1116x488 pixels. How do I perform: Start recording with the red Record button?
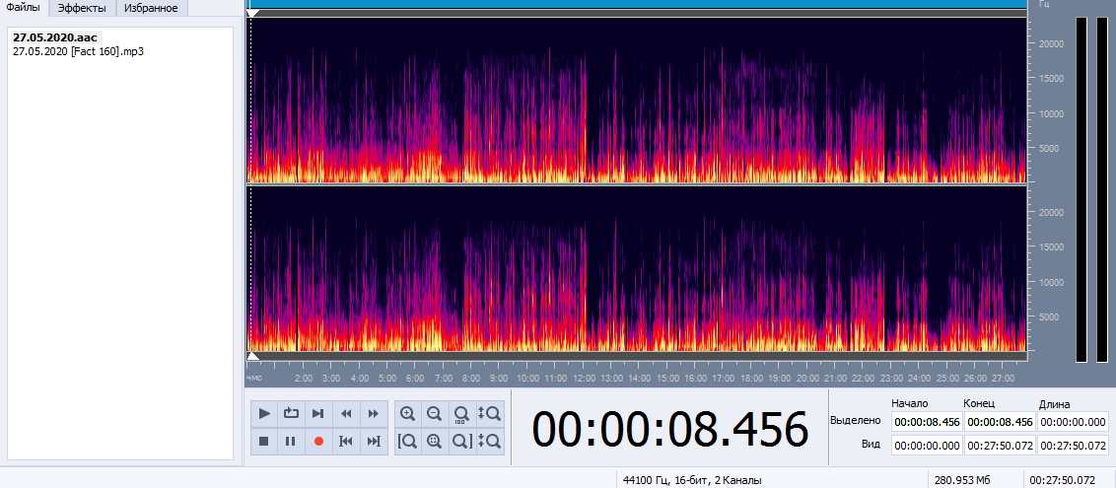click(x=318, y=441)
